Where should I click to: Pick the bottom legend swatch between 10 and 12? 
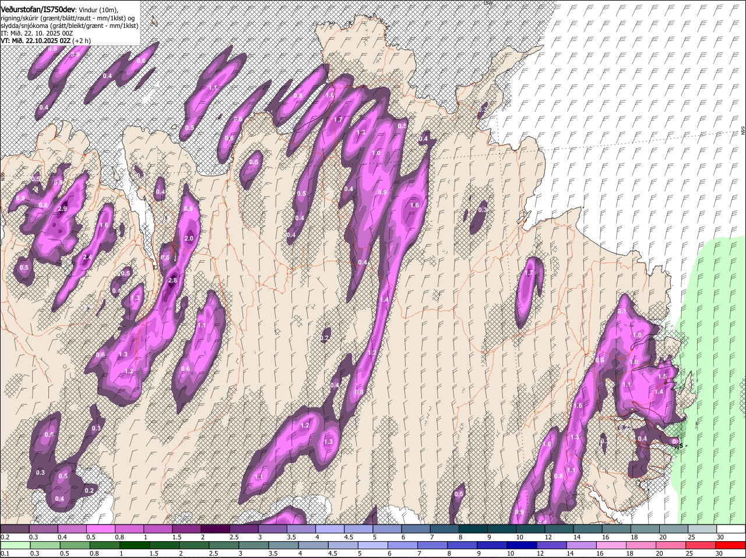pos(522,545)
